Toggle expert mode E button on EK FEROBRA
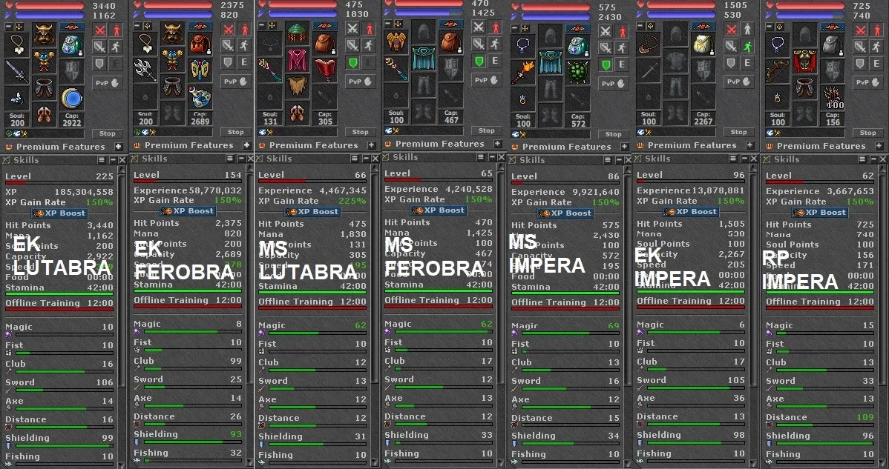Image resolution: width=889 pixels, height=469 pixels. (x=244, y=61)
